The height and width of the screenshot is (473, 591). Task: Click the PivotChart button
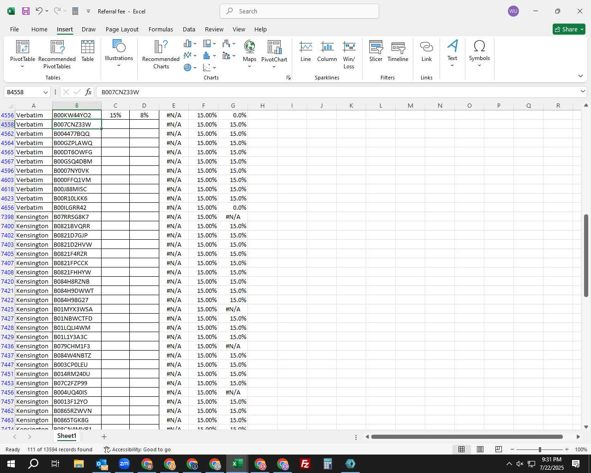pyautogui.click(x=274, y=51)
